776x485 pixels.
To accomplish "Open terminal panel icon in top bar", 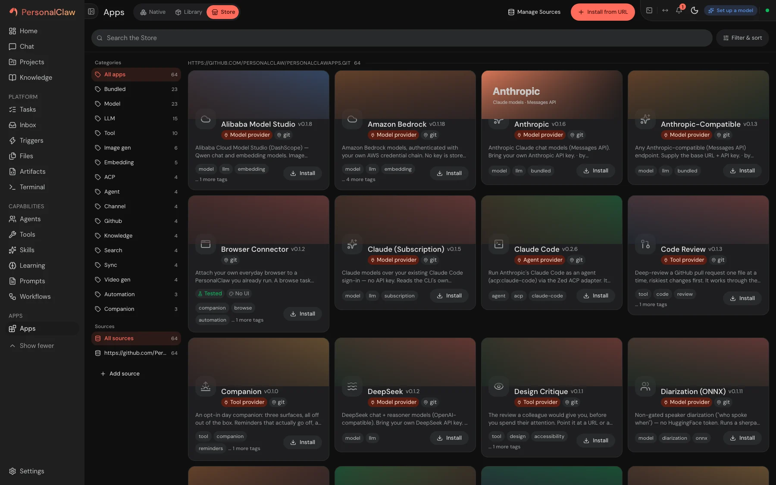I will [x=649, y=10].
